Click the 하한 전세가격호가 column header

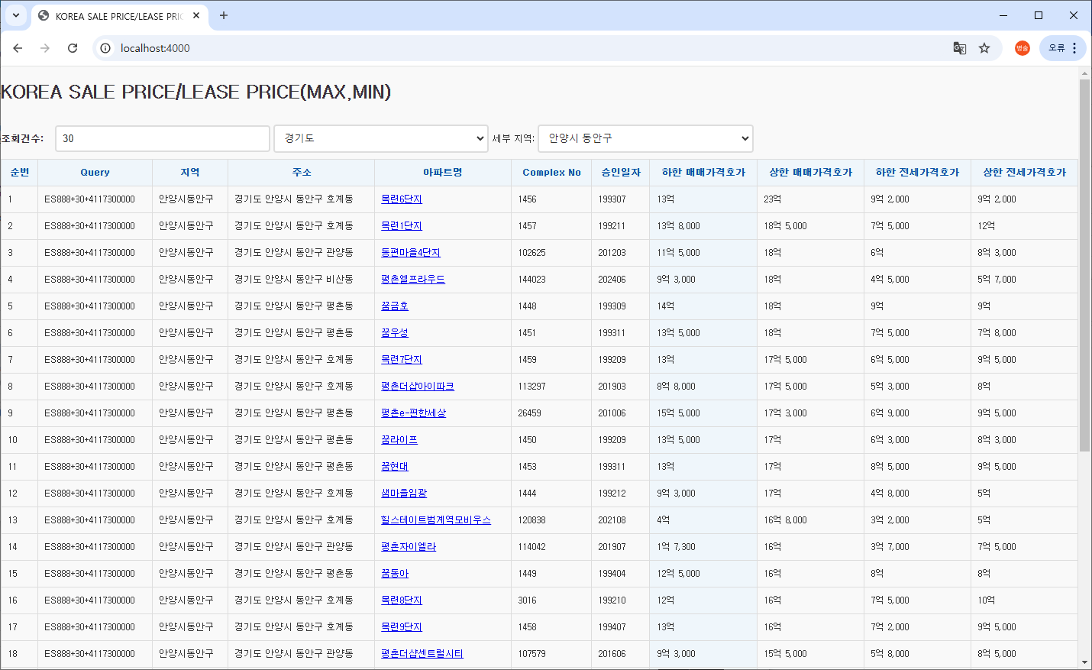(x=917, y=173)
